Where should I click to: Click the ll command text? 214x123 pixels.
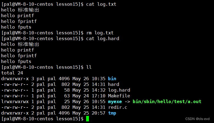(89, 67)
